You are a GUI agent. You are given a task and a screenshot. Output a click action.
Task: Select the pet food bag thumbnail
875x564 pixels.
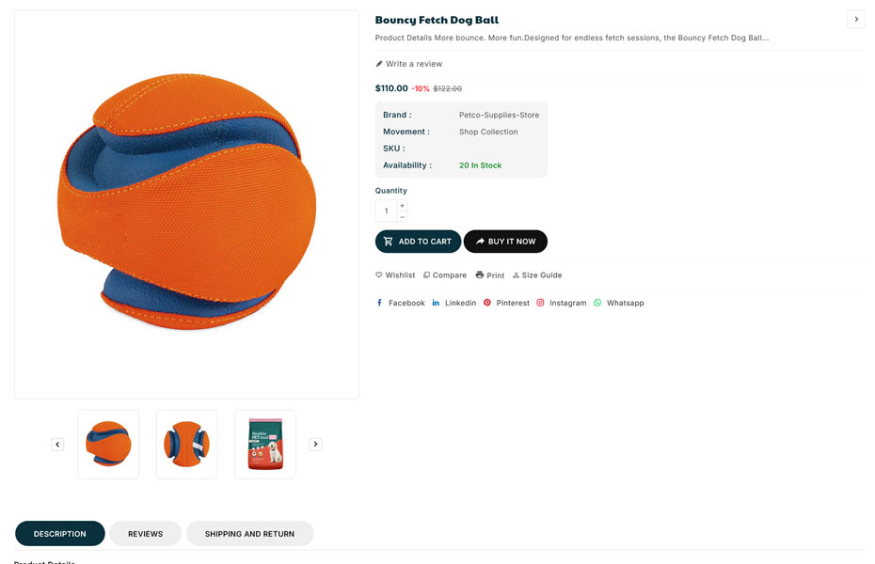tap(265, 444)
